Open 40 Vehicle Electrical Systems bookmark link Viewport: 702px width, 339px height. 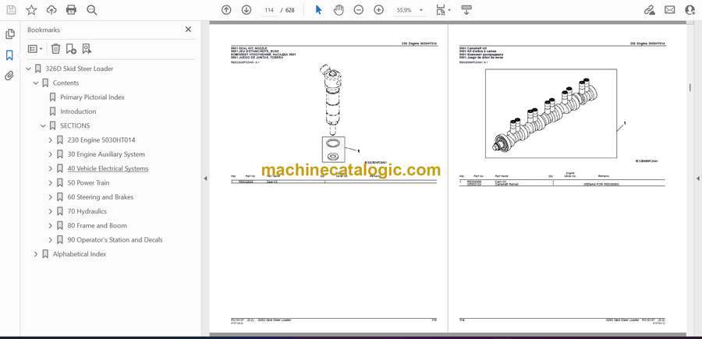pyautogui.click(x=108, y=168)
